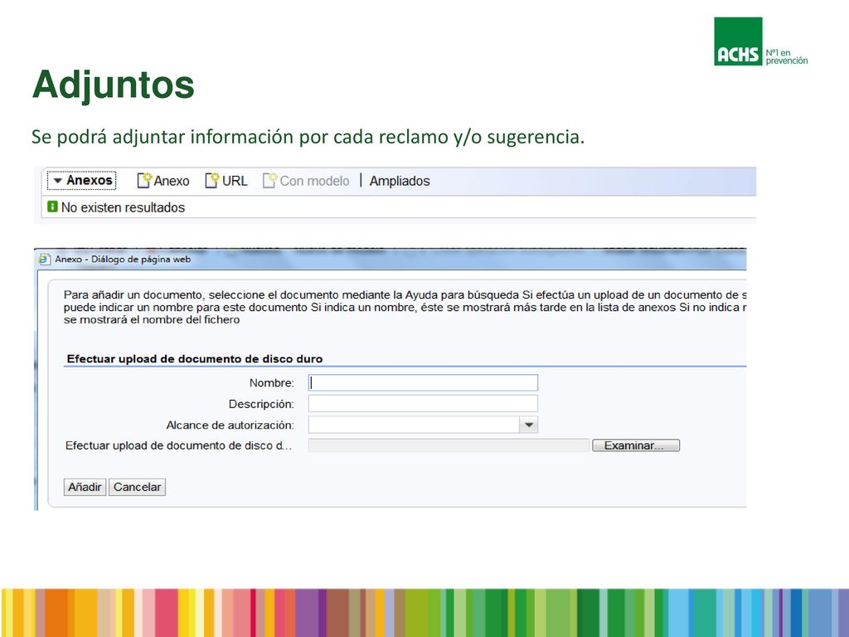Click the Internet Explorer icon in the dialog title
849x637 pixels.
coord(45,260)
